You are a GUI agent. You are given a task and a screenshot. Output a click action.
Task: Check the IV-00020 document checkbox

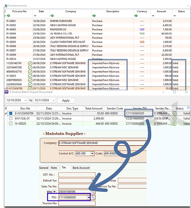pyautogui.click(x=11, y=123)
